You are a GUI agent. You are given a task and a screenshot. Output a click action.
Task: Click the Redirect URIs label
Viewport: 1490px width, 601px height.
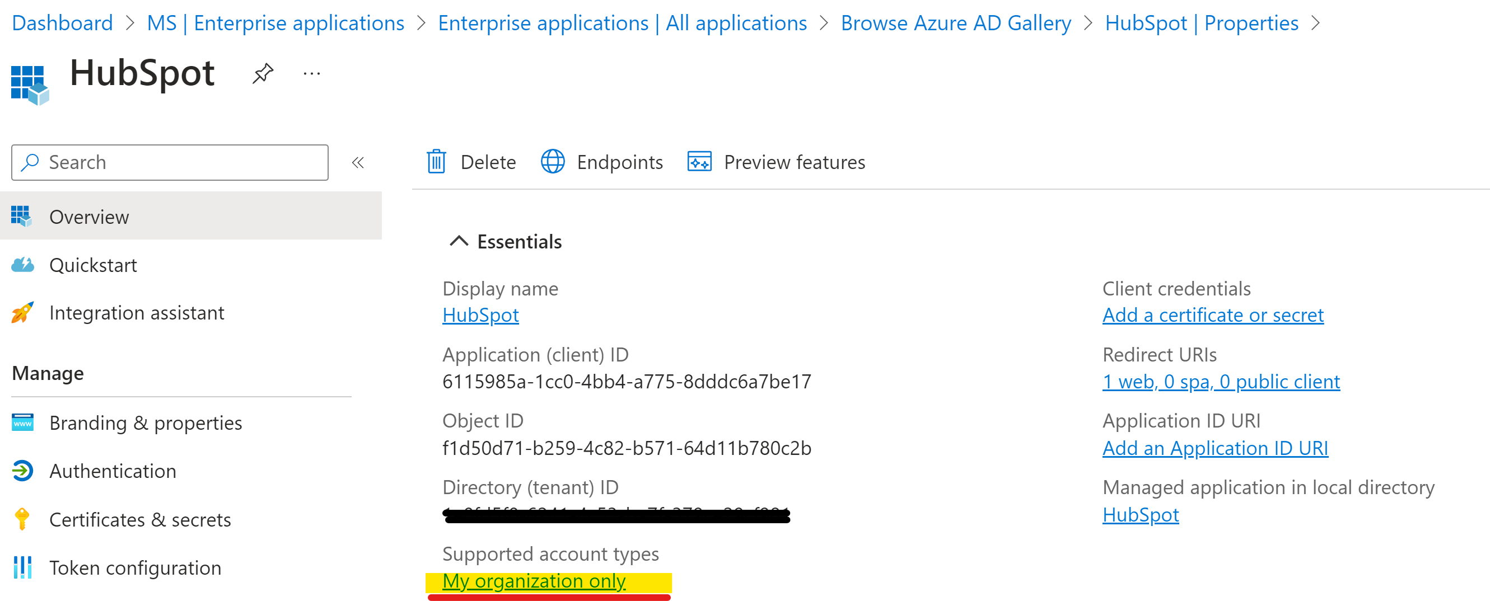[1159, 354]
